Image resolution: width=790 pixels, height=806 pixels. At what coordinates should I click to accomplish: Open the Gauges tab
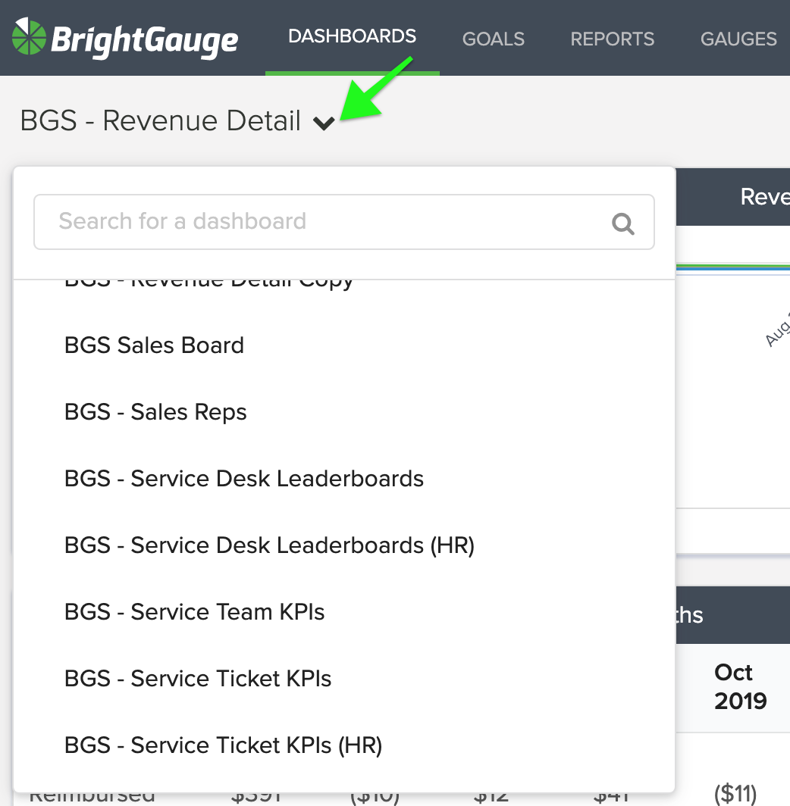click(x=738, y=39)
